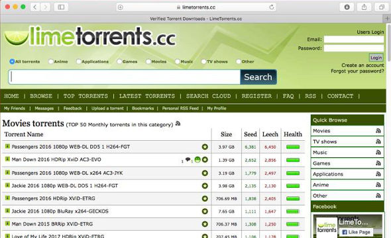Screen dimensions: 391x238
Task: Reload the page with the refresh icon
Action: [x=272, y=7]
